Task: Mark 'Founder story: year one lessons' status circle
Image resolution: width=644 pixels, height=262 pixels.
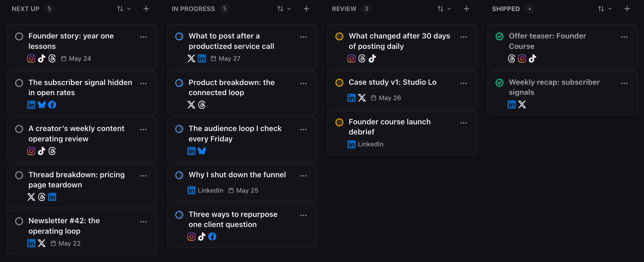Action: click(19, 36)
